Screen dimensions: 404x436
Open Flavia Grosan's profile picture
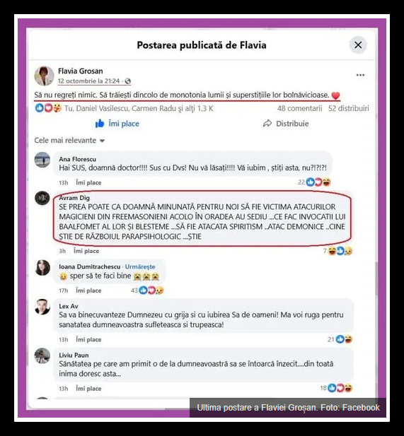point(44,76)
